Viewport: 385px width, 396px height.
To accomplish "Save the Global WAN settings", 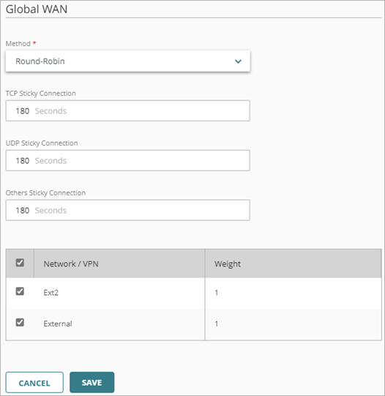I will point(92,382).
